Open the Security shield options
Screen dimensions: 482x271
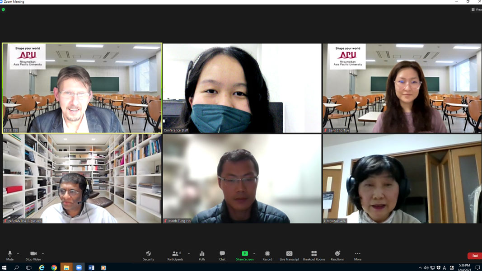coord(148,255)
